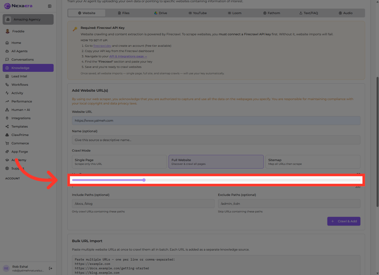Open API & Integrations page link

point(128,57)
